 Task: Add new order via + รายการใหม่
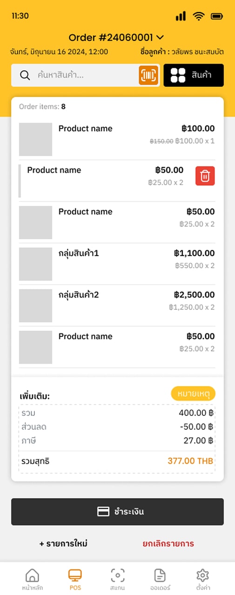(63, 543)
